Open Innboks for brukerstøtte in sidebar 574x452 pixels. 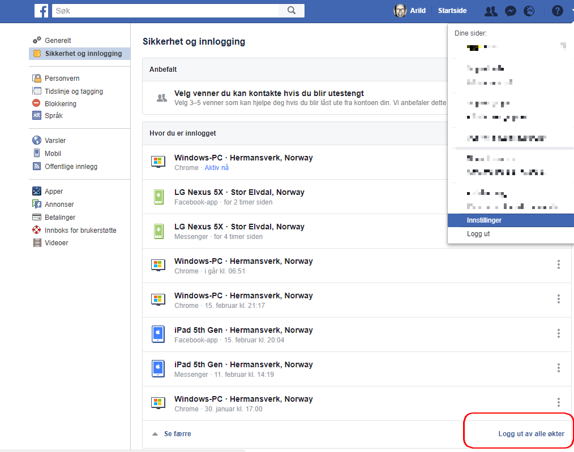(80, 231)
